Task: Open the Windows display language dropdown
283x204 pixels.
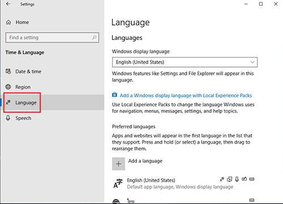Action: tap(185, 62)
